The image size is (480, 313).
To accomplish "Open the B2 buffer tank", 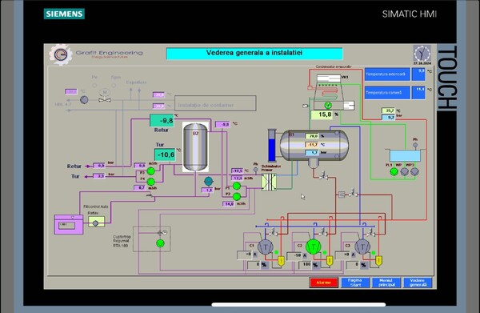I will click(x=196, y=147).
